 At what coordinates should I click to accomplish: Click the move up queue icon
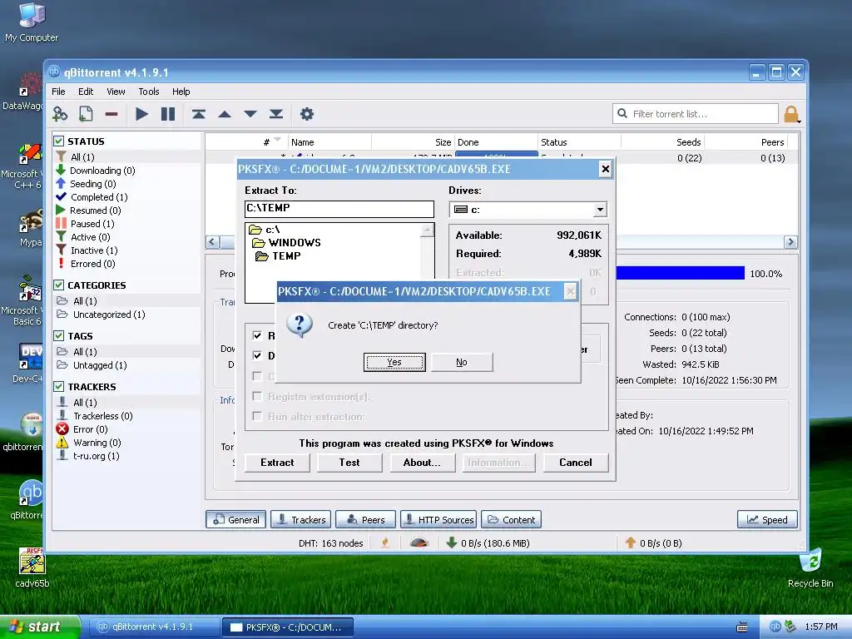point(225,114)
